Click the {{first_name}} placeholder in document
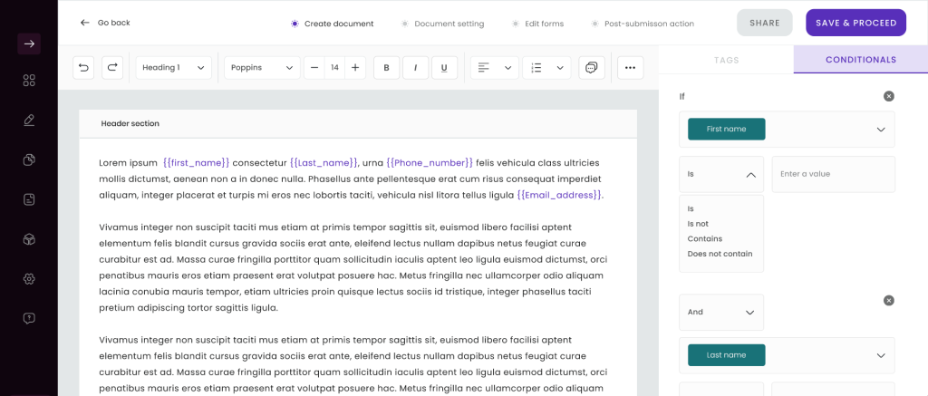The image size is (928, 396). (x=196, y=163)
